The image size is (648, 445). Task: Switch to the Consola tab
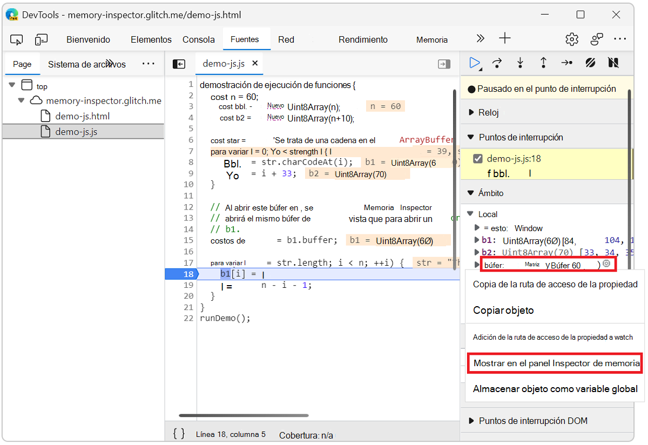(x=198, y=39)
